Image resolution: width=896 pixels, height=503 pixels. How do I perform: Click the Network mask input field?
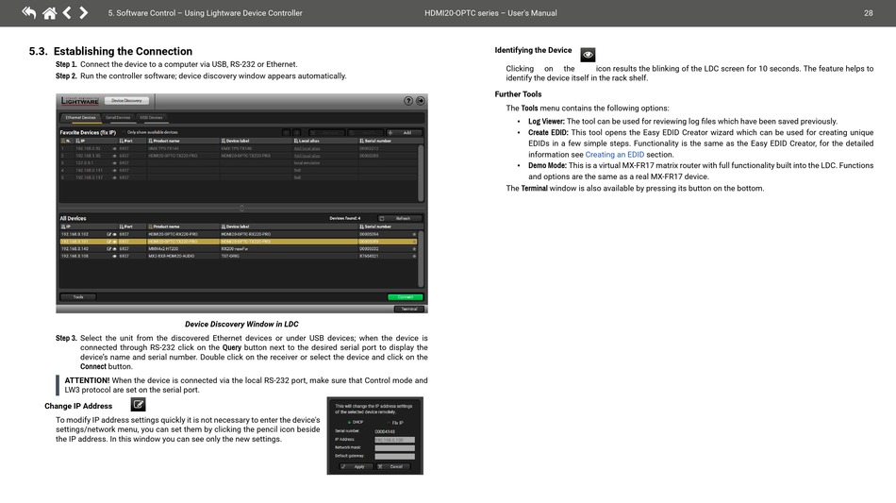point(395,448)
